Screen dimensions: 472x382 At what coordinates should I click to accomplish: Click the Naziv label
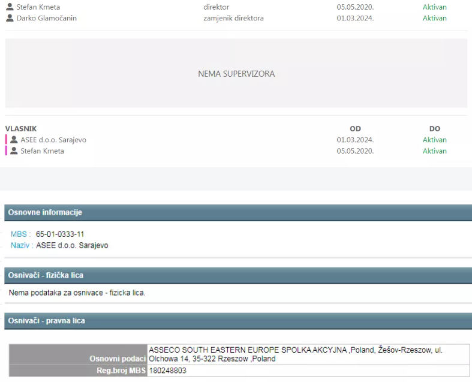(22, 245)
